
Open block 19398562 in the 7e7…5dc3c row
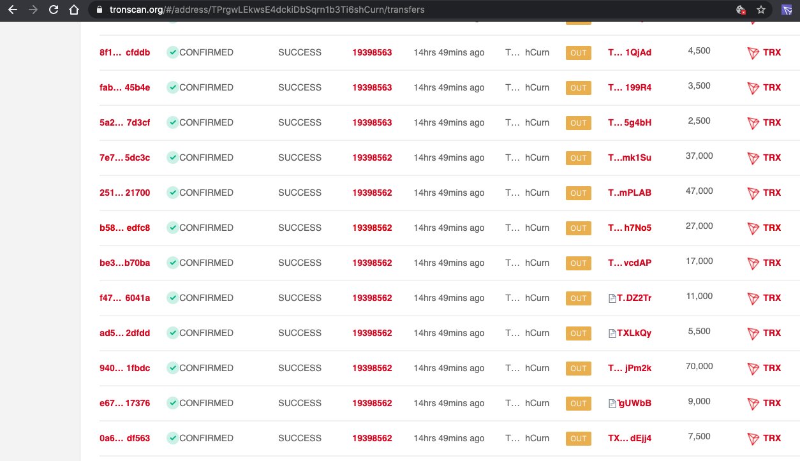click(372, 157)
